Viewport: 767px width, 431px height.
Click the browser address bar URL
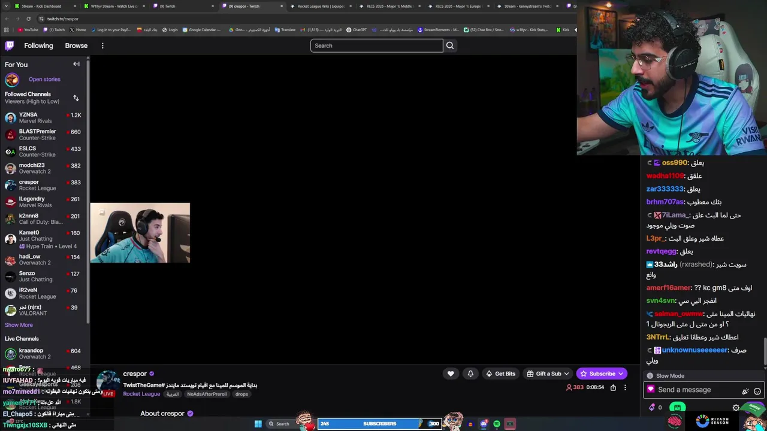click(63, 19)
